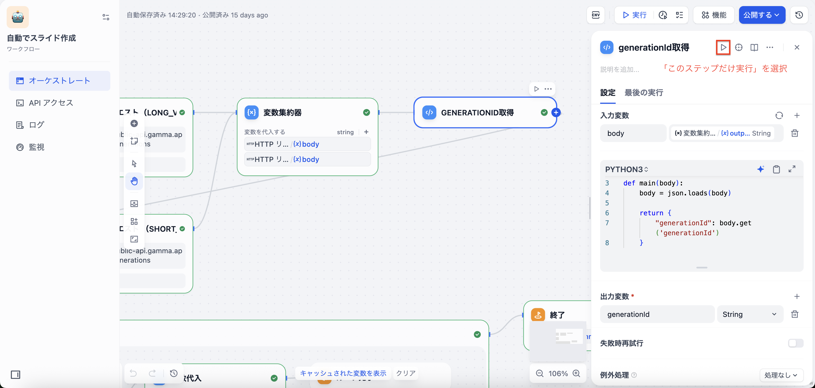Select the pointer mode tool
Viewport: 815px width, 388px height.
tap(134, 163)
